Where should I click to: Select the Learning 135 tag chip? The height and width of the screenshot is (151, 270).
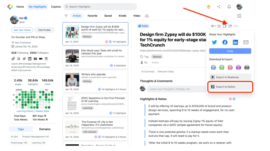(38, 143)
